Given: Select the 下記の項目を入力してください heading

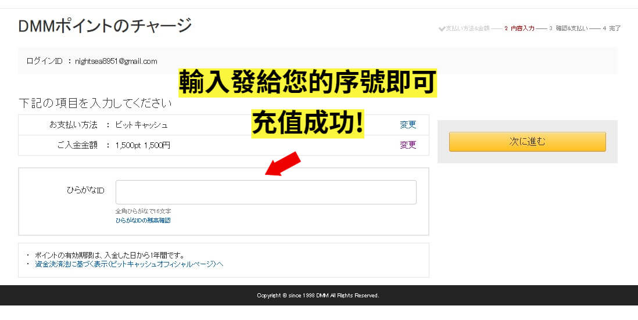Looking at the screenshot, I should tap(95, 103).
